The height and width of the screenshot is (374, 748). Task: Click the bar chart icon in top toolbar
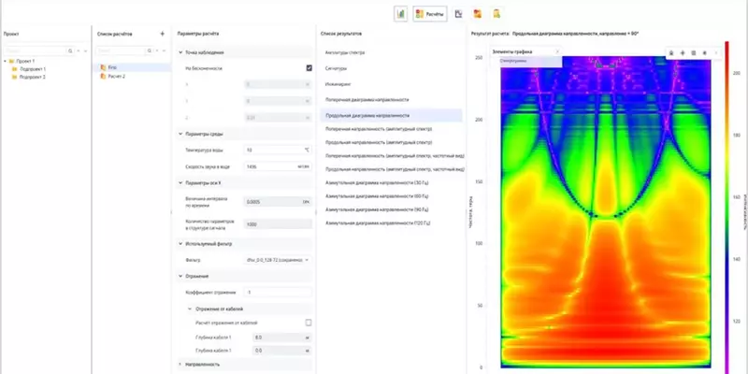[x=400, y=14]
